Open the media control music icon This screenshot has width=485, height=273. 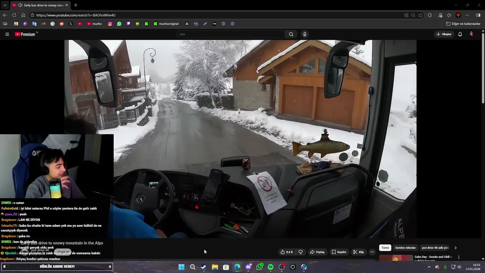tap(440, 15)
